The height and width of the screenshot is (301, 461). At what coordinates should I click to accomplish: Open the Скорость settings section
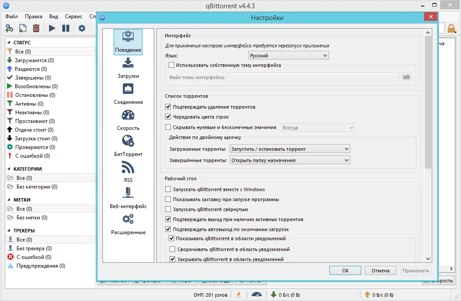(x=128, y=120)
